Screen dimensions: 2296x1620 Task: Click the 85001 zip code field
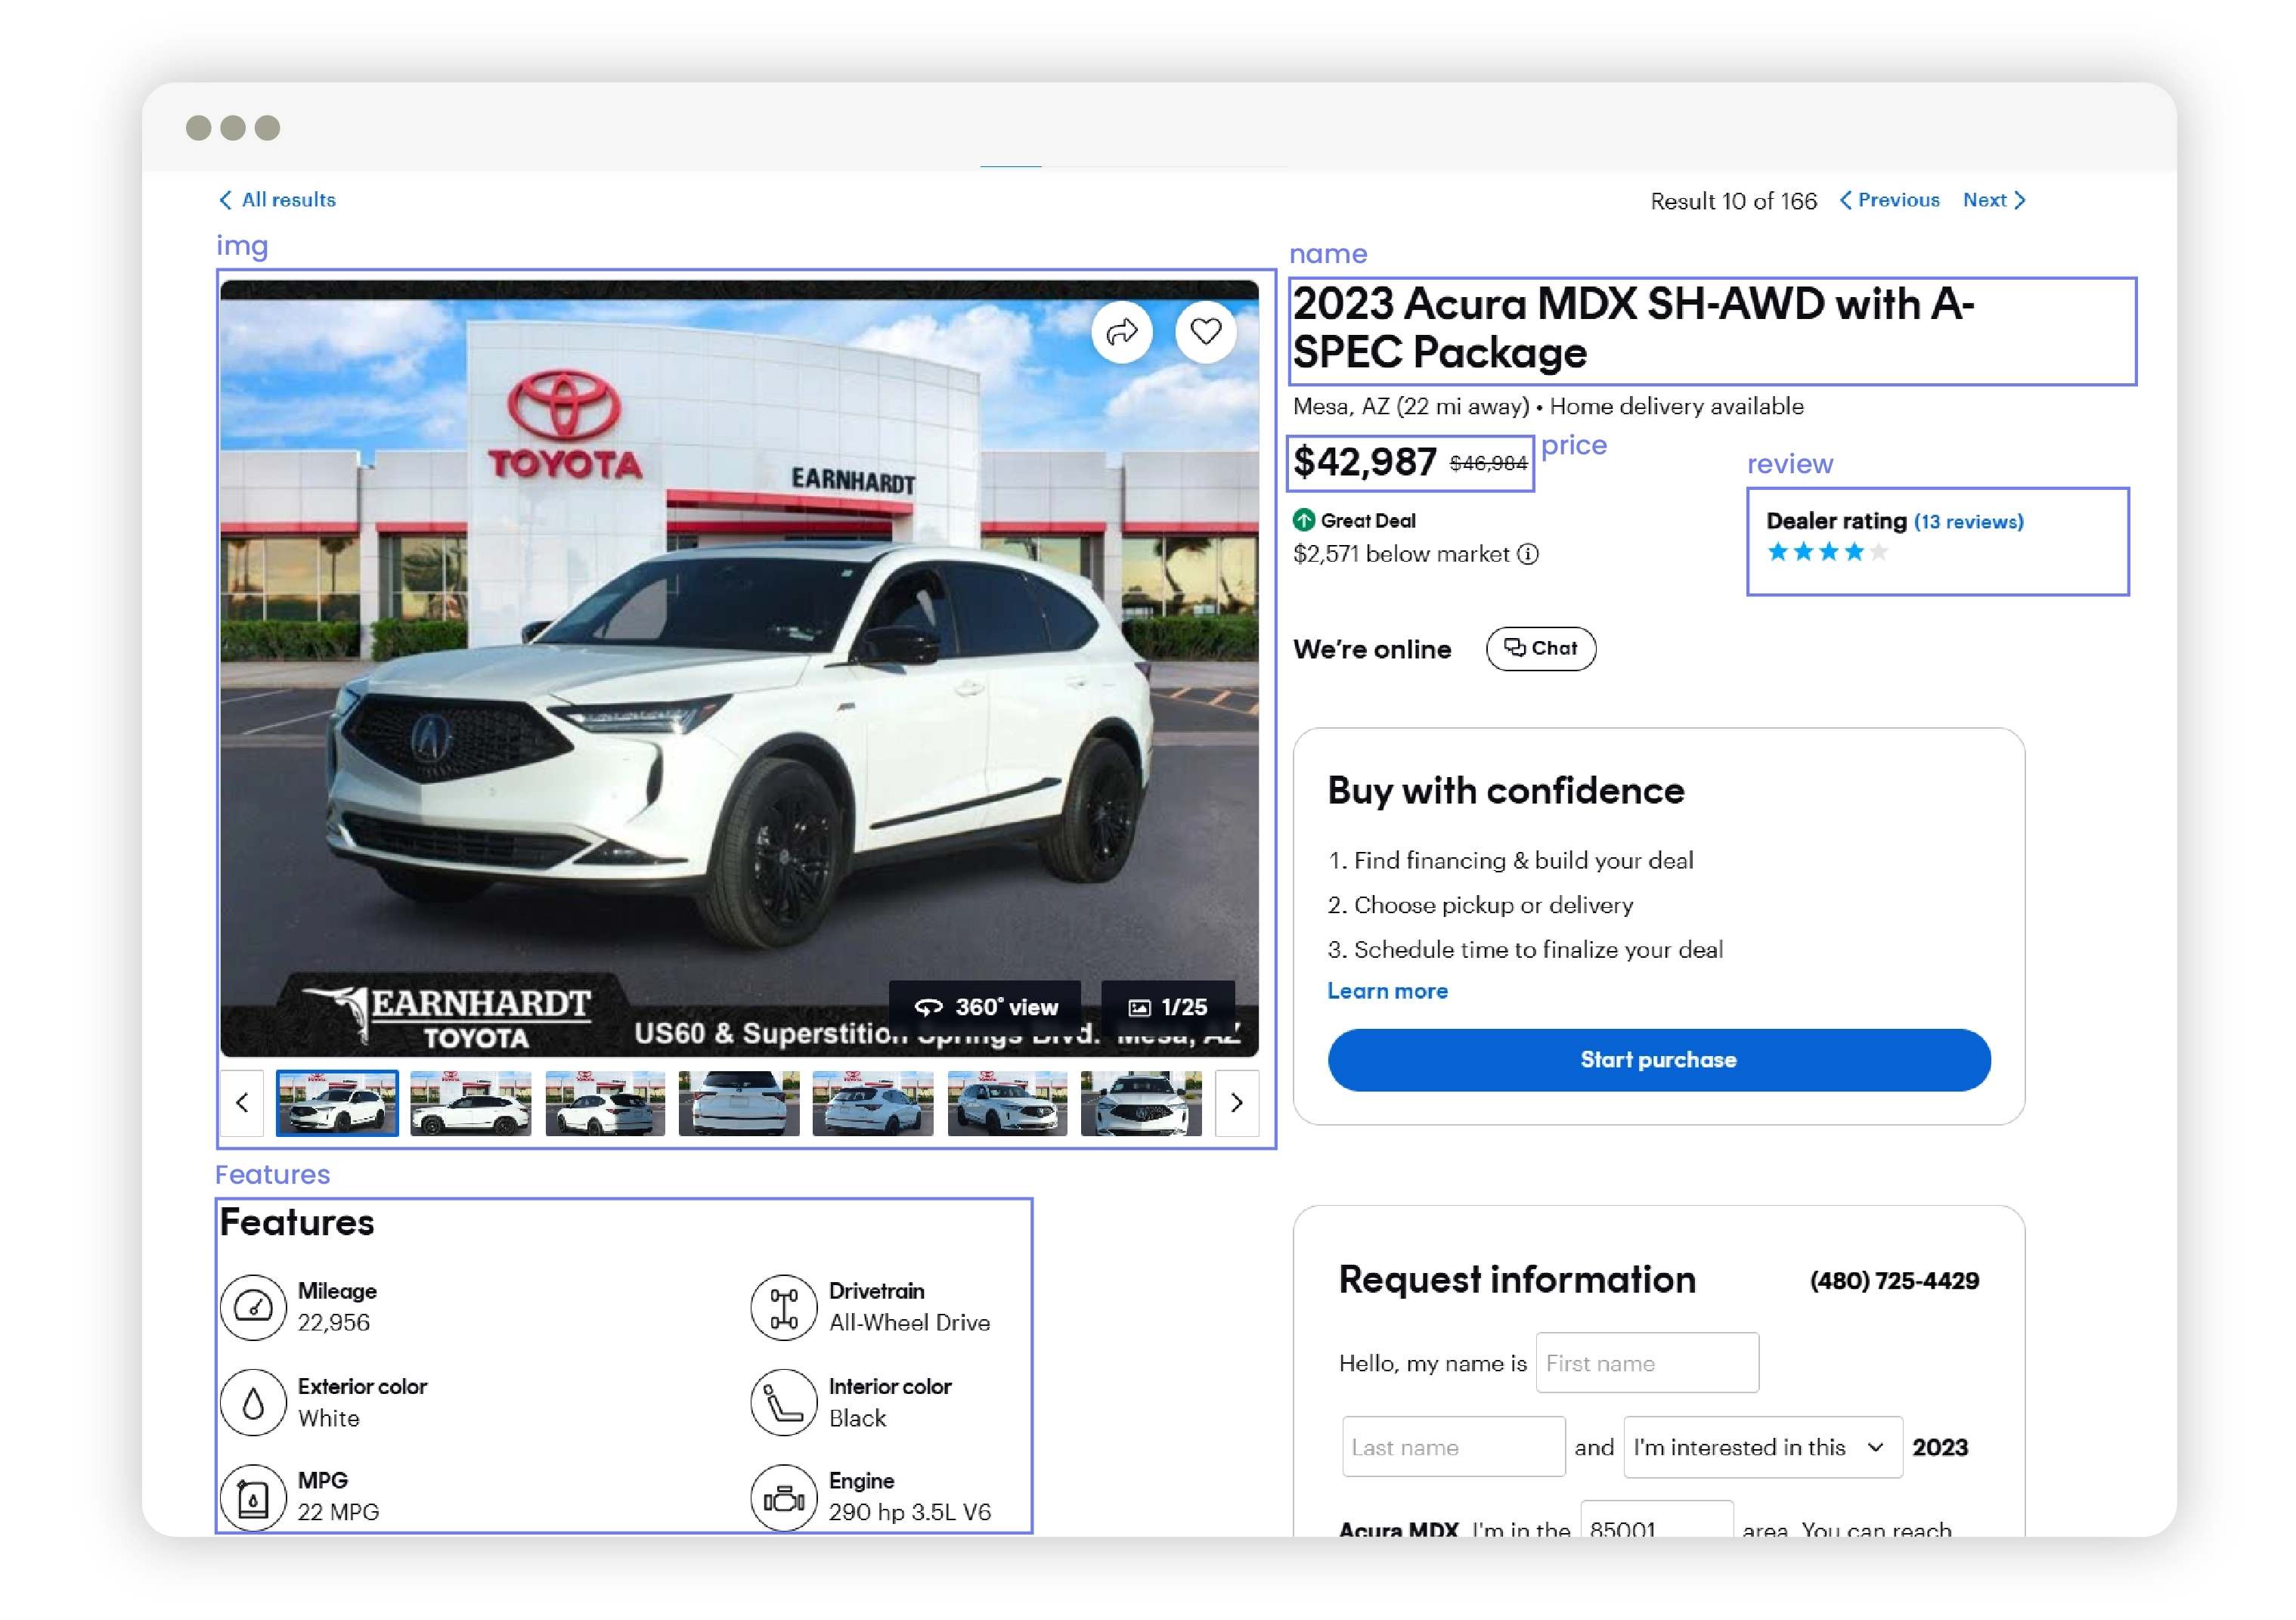point(1657,1520)
